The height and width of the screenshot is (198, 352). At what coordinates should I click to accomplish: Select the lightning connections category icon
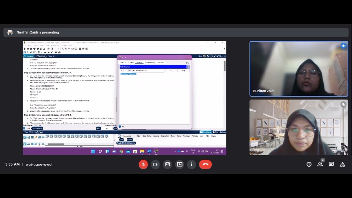(x=36, y=137)
